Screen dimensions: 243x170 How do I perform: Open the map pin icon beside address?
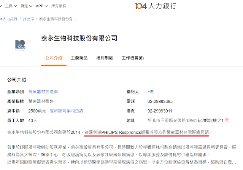click(227, 120)
